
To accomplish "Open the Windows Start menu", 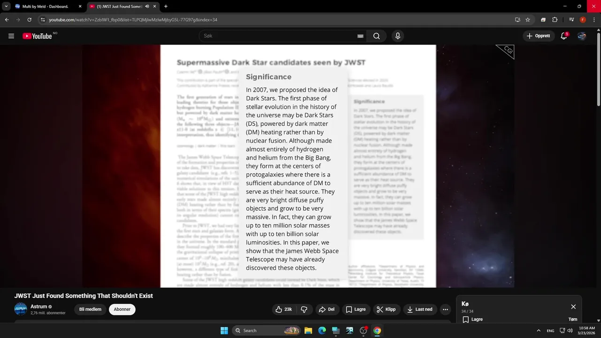I will (224, 330).
